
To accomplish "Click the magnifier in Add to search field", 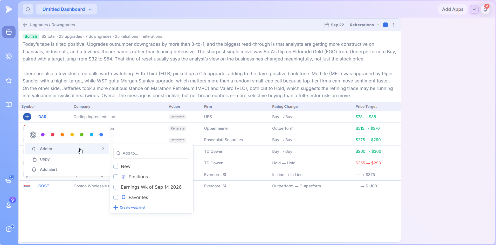I will (118, 153).
